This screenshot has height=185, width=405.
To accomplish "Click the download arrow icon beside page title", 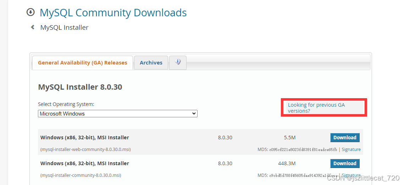I will tap(30, 12).
